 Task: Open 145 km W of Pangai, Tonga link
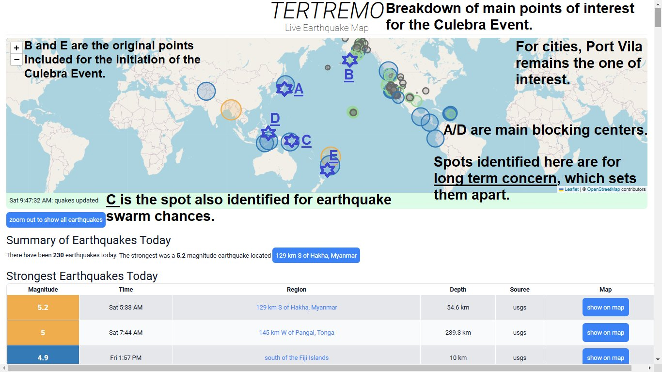tap(297, 333)
